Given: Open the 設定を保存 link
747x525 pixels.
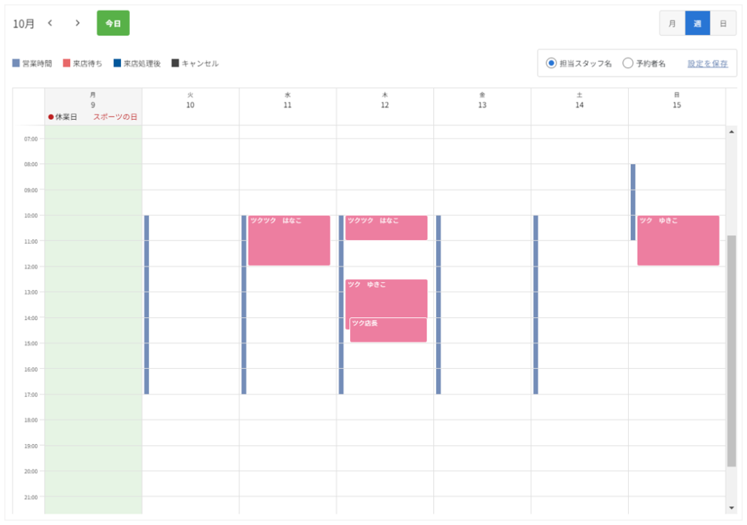Looking at the screenshot, I should tap(708, 63).
